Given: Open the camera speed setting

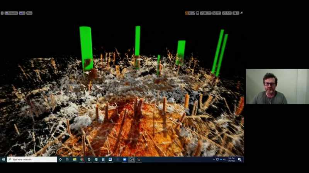Looking at the screenshot, I should [236, 13].
